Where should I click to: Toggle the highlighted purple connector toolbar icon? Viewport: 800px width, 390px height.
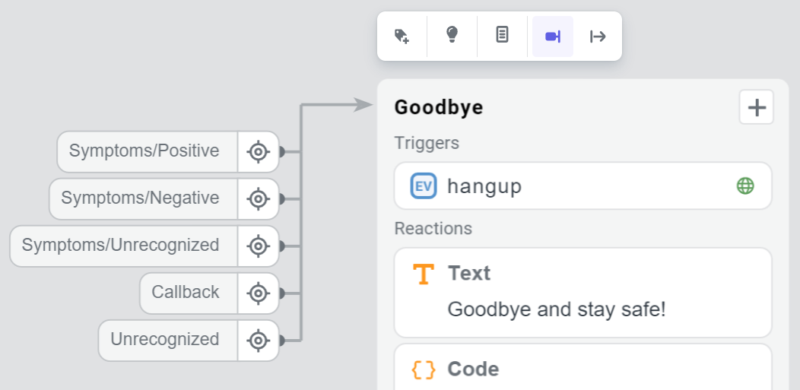tap(553, 36)
